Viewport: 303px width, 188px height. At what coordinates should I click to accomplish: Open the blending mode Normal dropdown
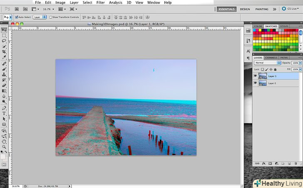pyautogui.click(x=268, y=63)
